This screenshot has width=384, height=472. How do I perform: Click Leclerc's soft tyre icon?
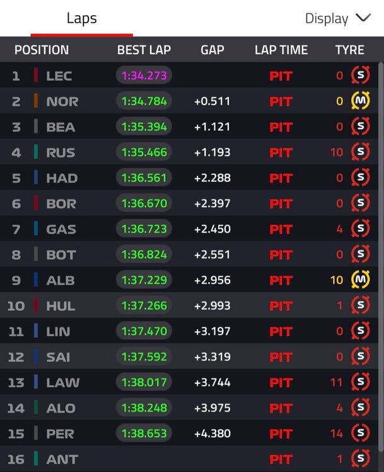[360, 76]
